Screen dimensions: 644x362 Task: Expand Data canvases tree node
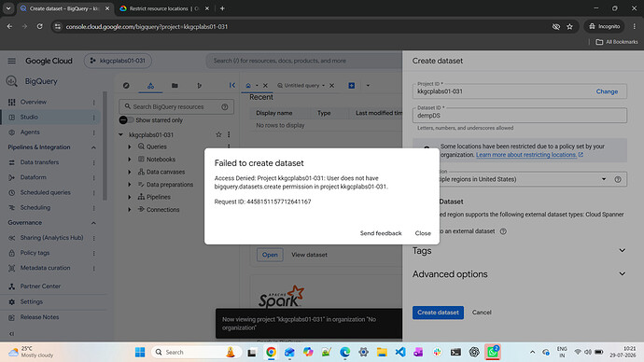point(130,172)
